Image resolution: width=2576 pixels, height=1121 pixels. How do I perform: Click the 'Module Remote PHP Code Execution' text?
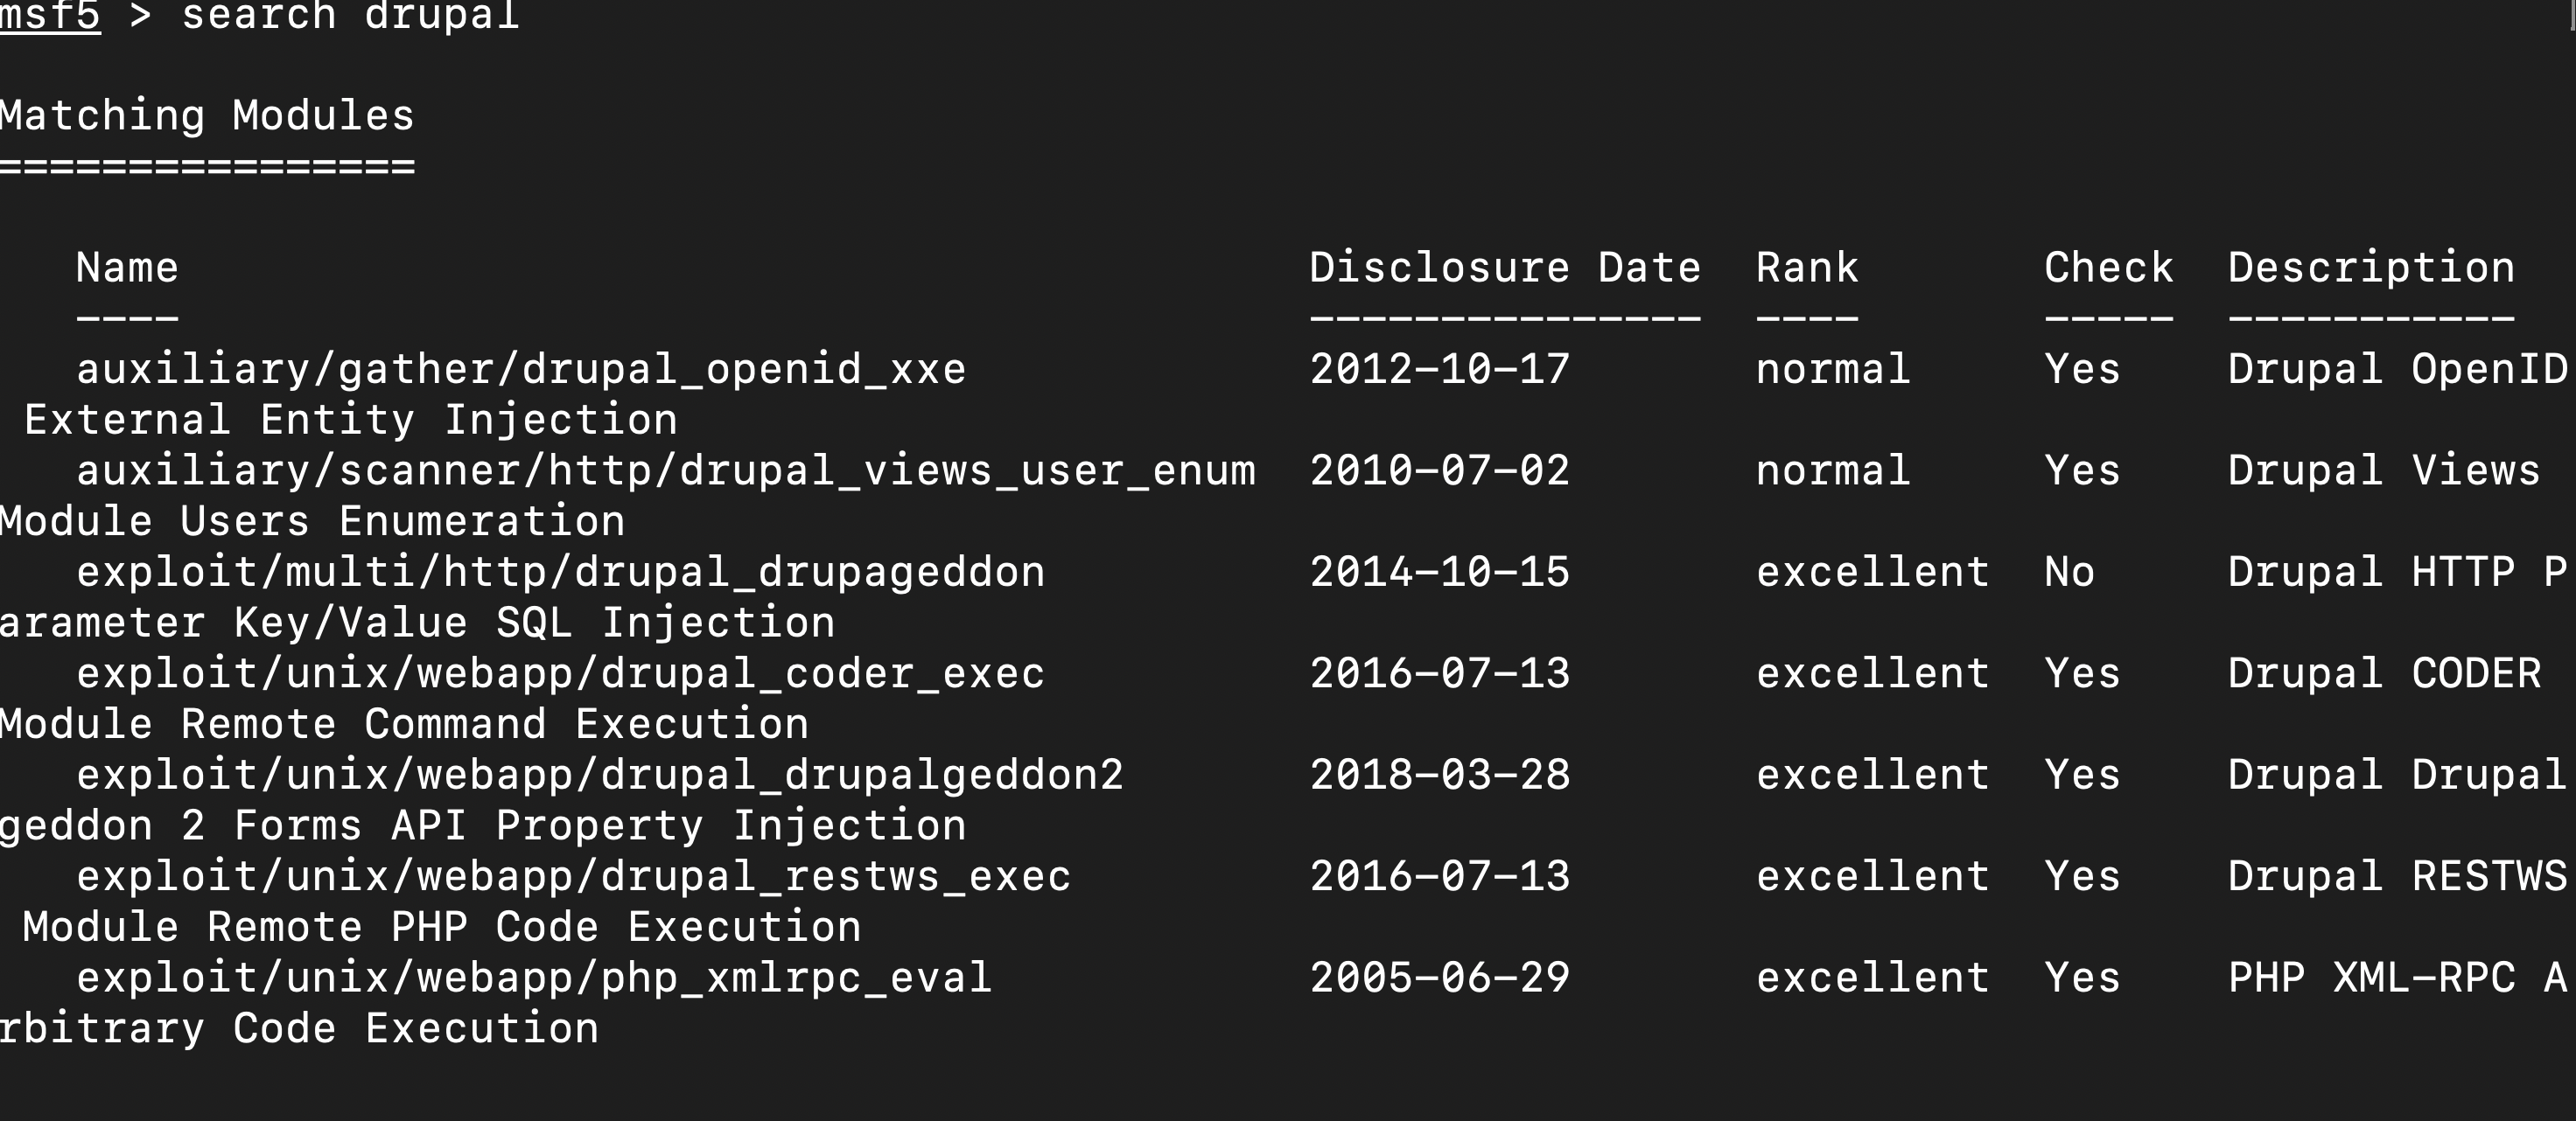coord(441,927)
